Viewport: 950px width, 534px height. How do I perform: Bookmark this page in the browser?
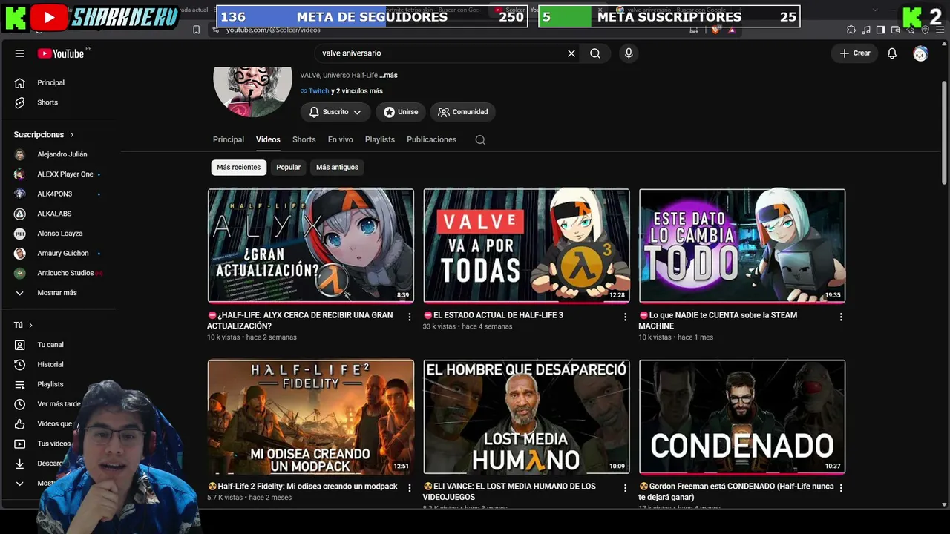coord(196,30)
